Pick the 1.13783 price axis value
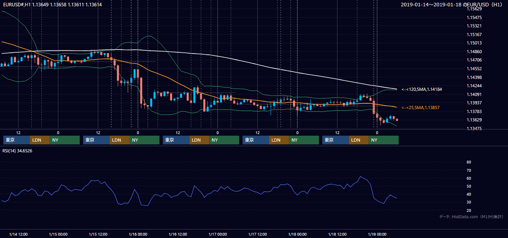 click(475, 111)
